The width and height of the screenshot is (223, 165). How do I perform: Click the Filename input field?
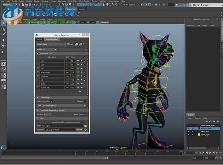60,130
